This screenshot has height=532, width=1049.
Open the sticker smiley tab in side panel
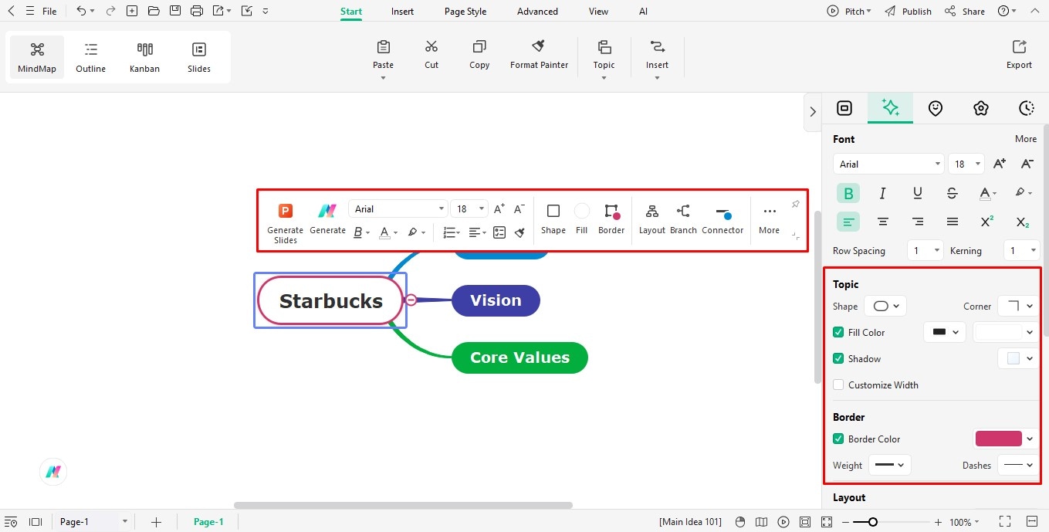click(936, 108)
